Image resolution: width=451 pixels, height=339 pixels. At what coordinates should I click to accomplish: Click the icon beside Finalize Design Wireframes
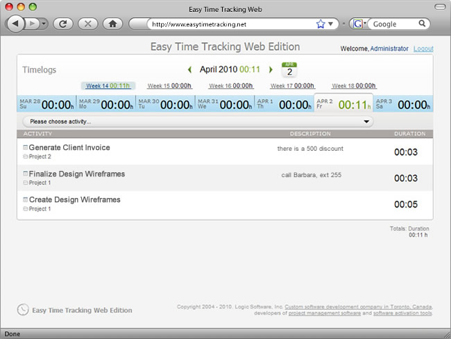(25, 174)
